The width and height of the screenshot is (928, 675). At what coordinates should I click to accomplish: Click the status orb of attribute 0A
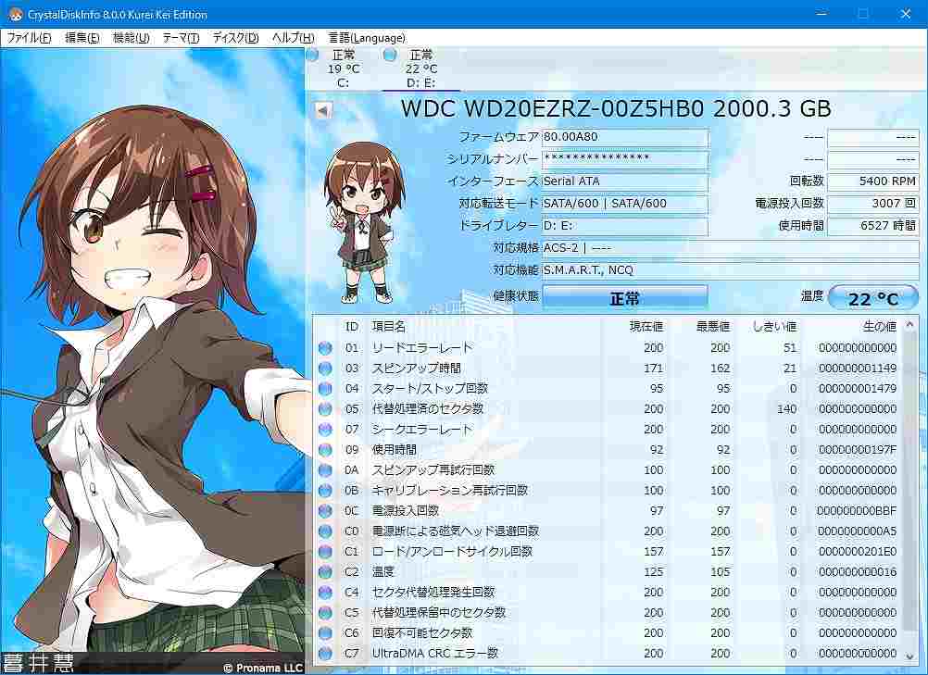[325, 470]
